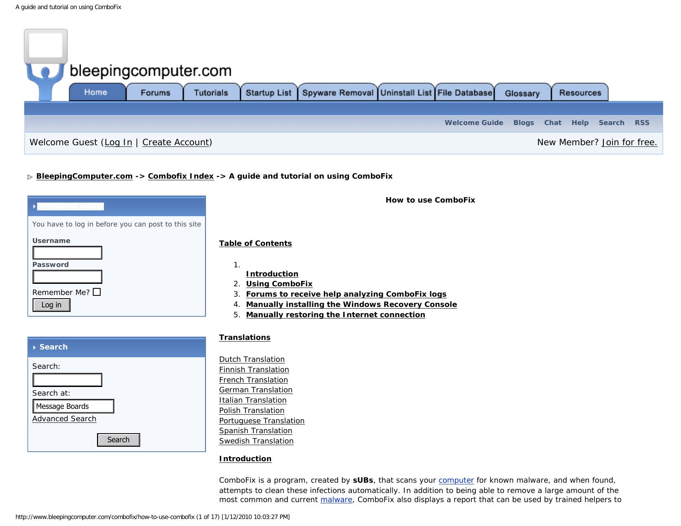Click the Join for free link
The image size is (681, 526).
pos(629,142)
